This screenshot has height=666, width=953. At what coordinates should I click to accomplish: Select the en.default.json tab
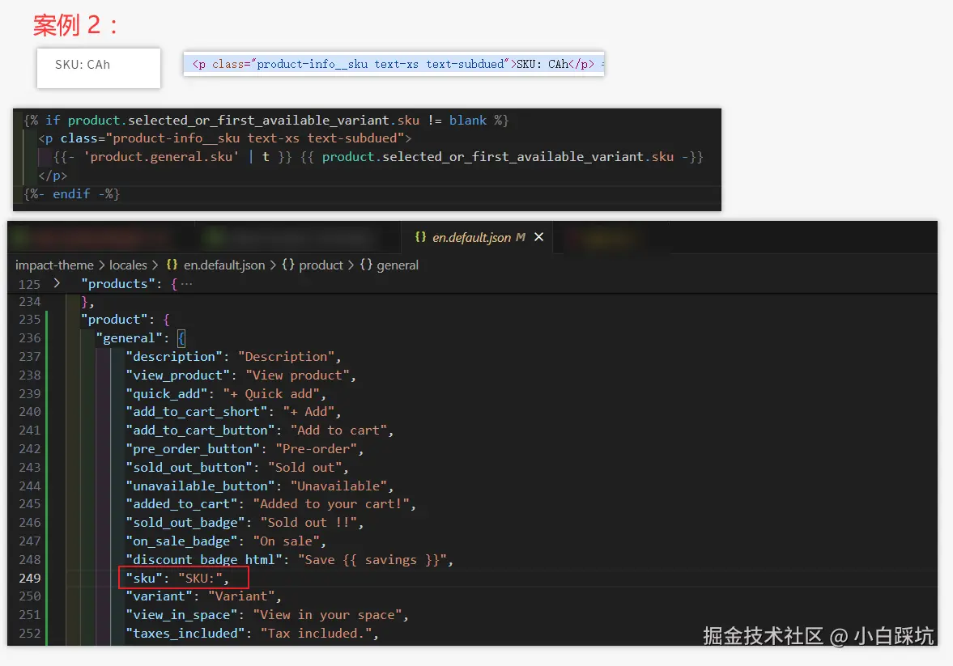[477, 237]
